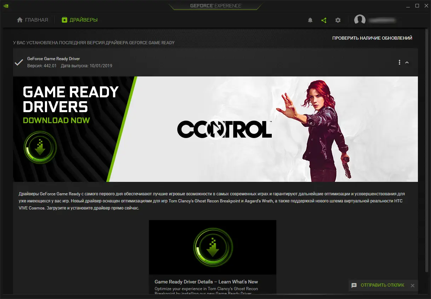The height and width of the screenshot is (299, 431).
Task: Open the user account avatar
Action: click(x=360, y=20)
